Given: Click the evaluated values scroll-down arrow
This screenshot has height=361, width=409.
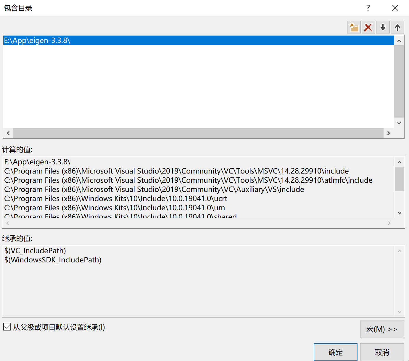Looking at the screenshot, I should [x=400, y=213].
